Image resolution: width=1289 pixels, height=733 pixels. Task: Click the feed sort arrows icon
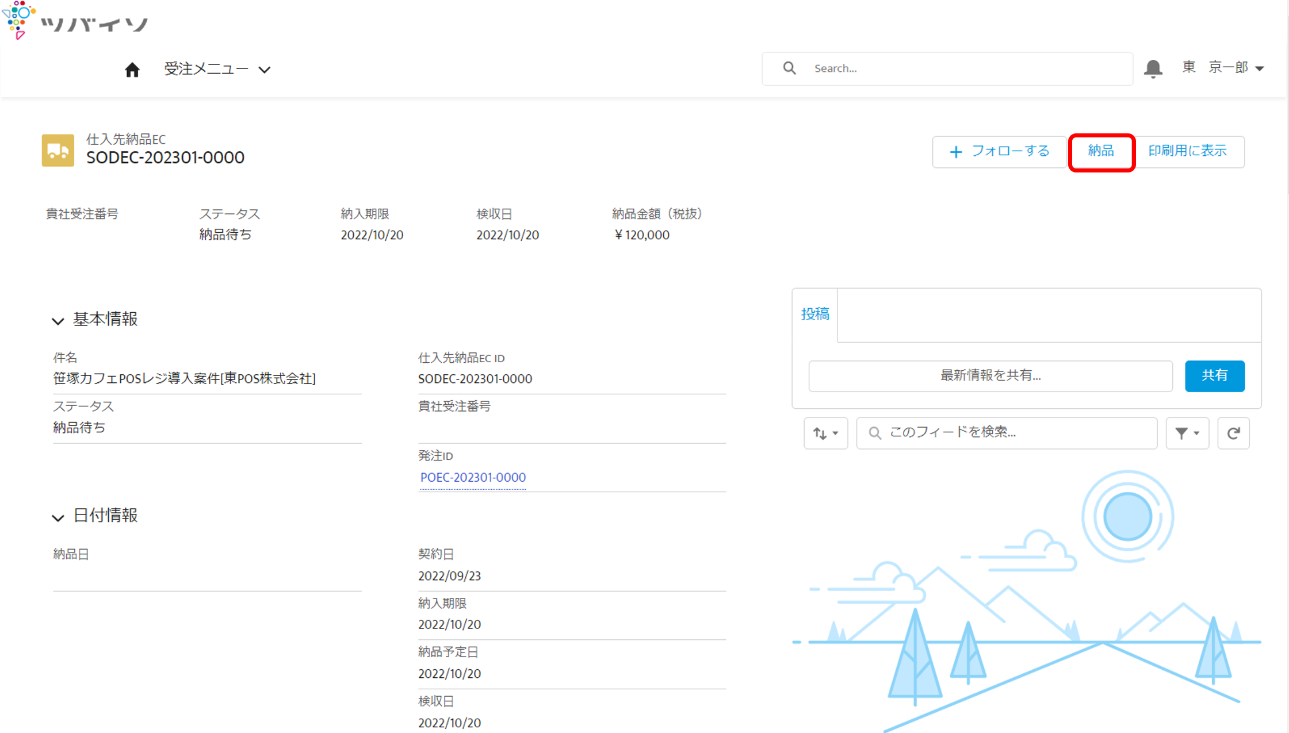click(x=825, y=433)
